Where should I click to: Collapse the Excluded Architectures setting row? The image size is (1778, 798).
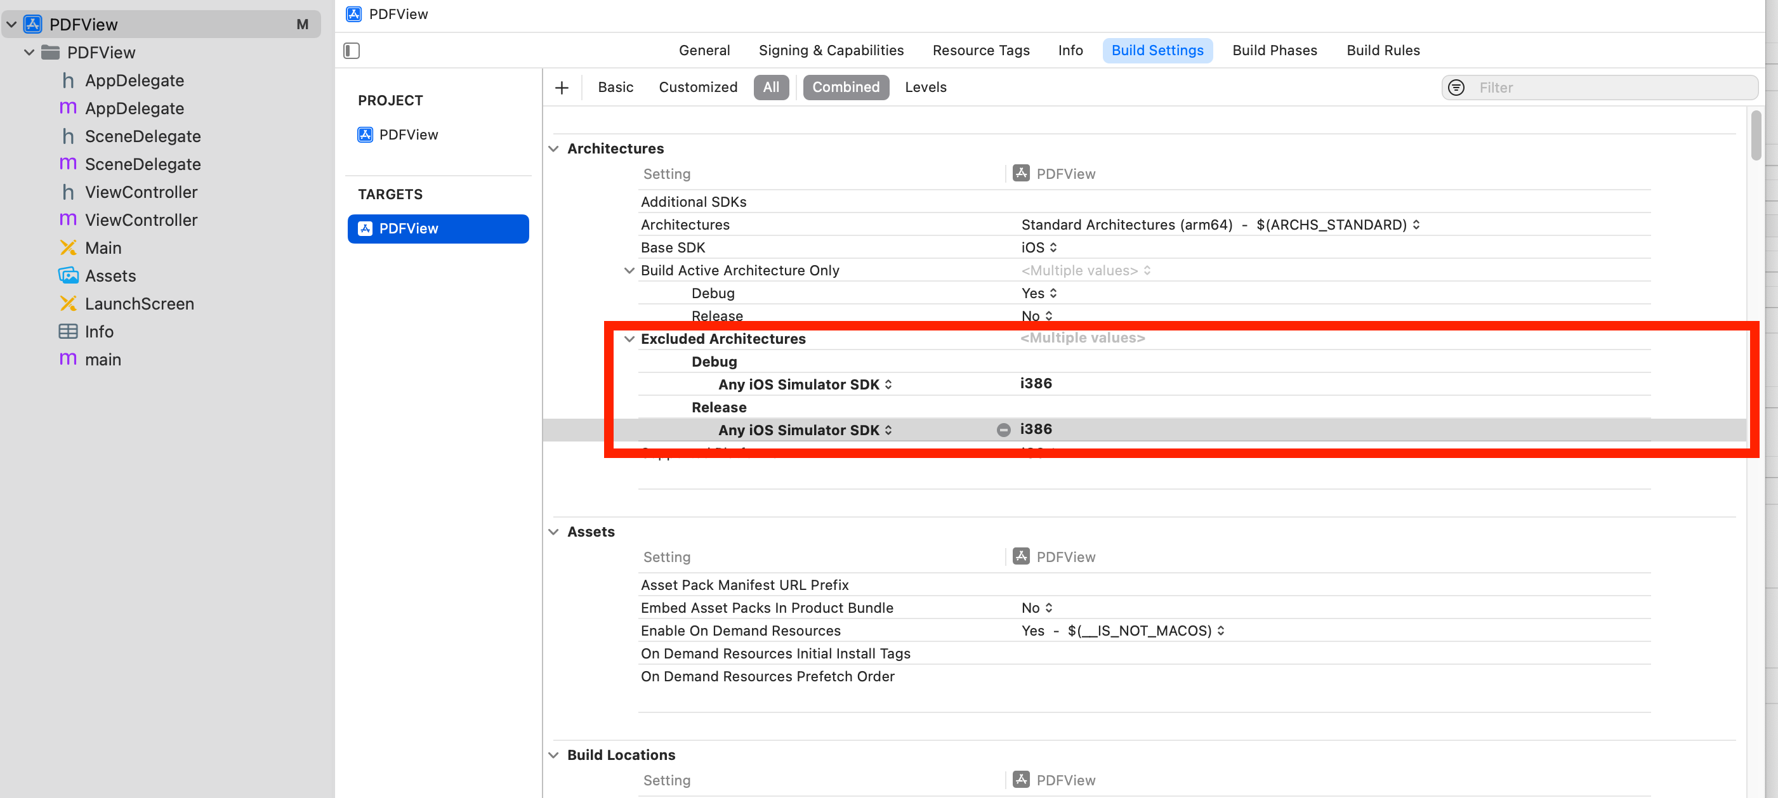click(629, 339)
